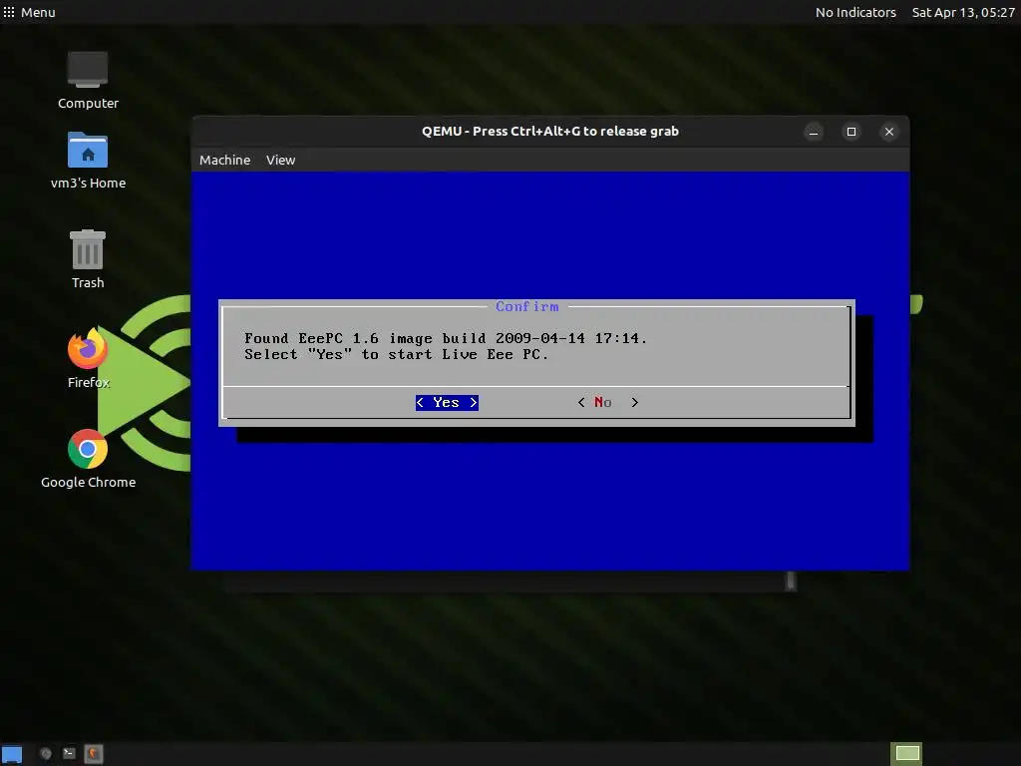Viewport: 1021px width, 766px height.
Task: Choose No in the Confirm dialog
Action: [x=608, y=403]
